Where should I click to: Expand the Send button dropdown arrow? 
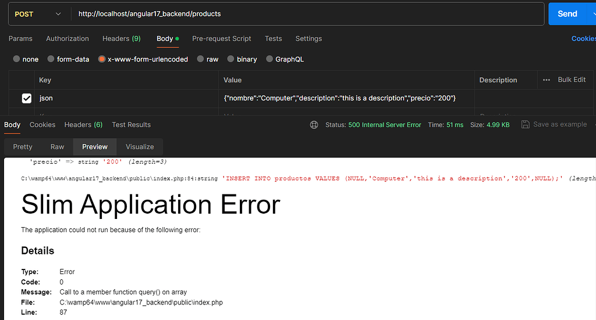coord(591,14)
